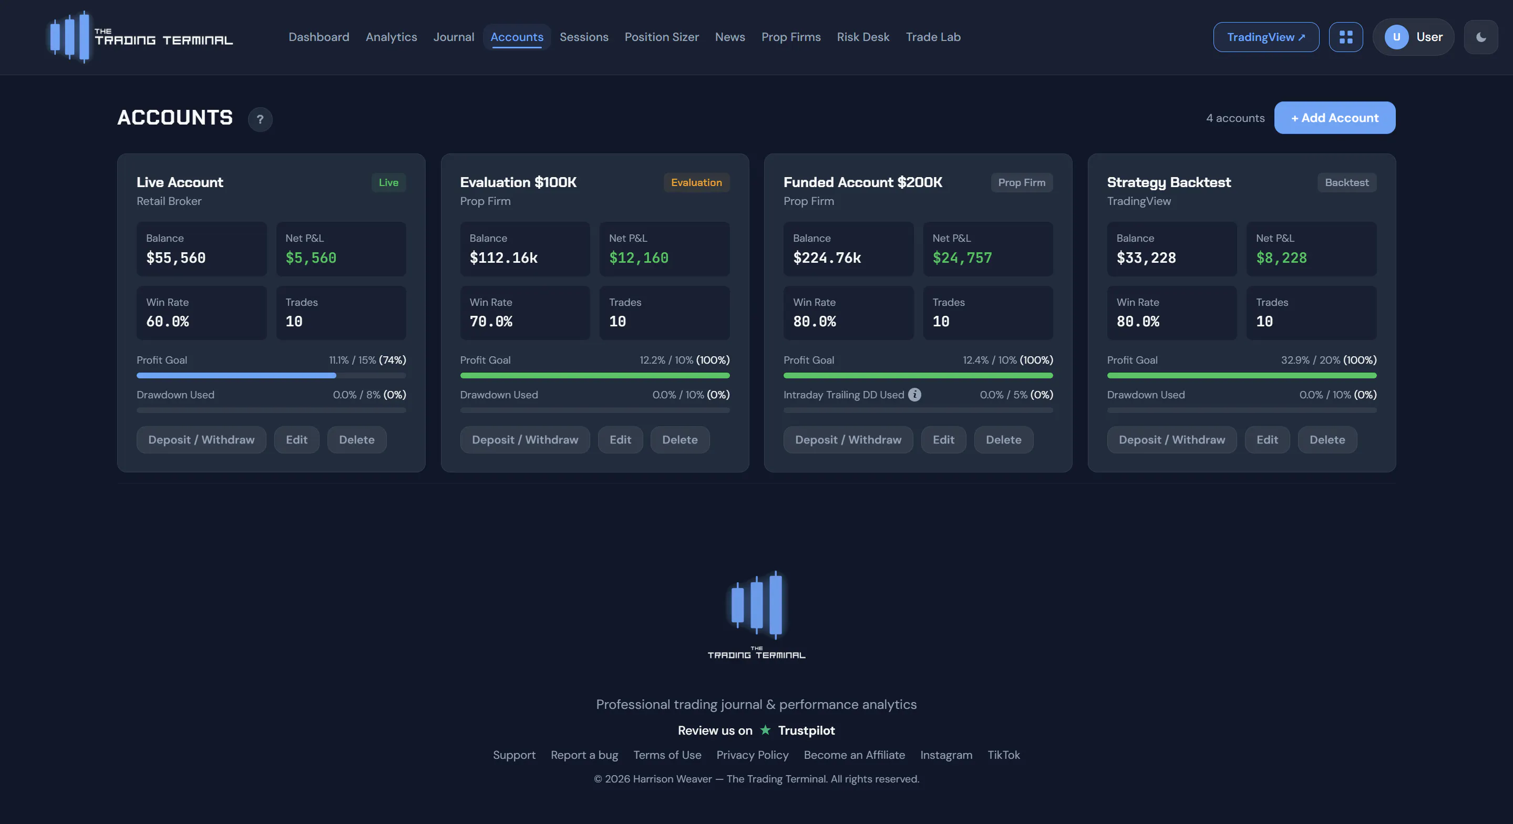Image resolution: width=1513 pixels, height=824 pixels.
Task: Click the Become an Affiliate link
Action: click(x=854, y=755)
